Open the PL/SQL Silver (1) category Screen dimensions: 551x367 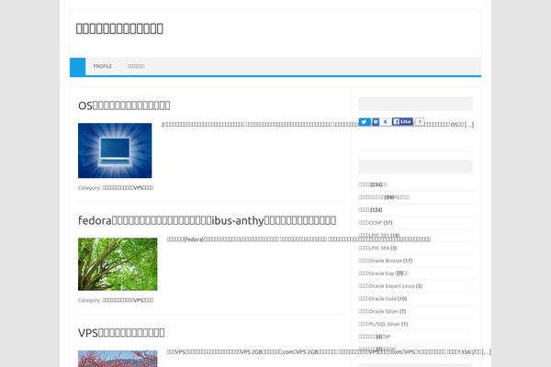click(x=383, y=324)
